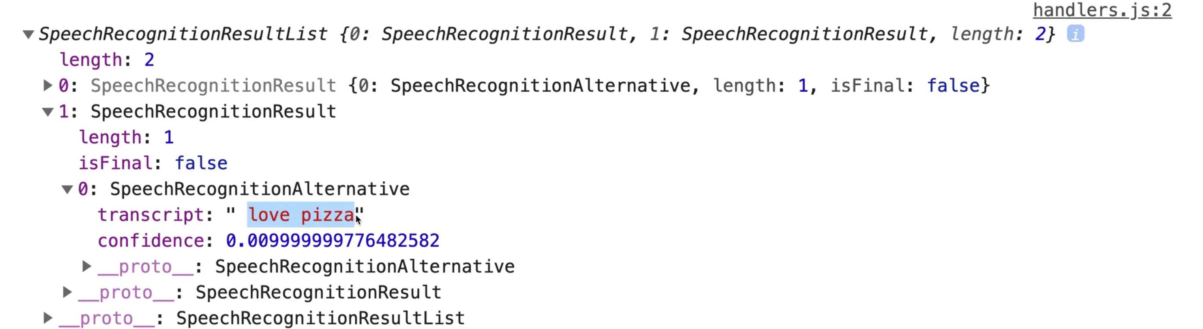
Task: Expand the __proto__ SpeechRecognitionAlternative node
Action: coord(86,267)
